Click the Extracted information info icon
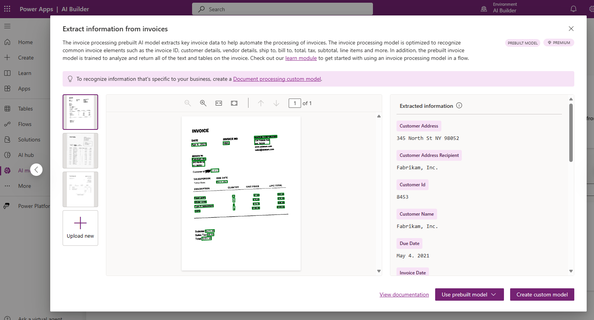 pos(459,106)
